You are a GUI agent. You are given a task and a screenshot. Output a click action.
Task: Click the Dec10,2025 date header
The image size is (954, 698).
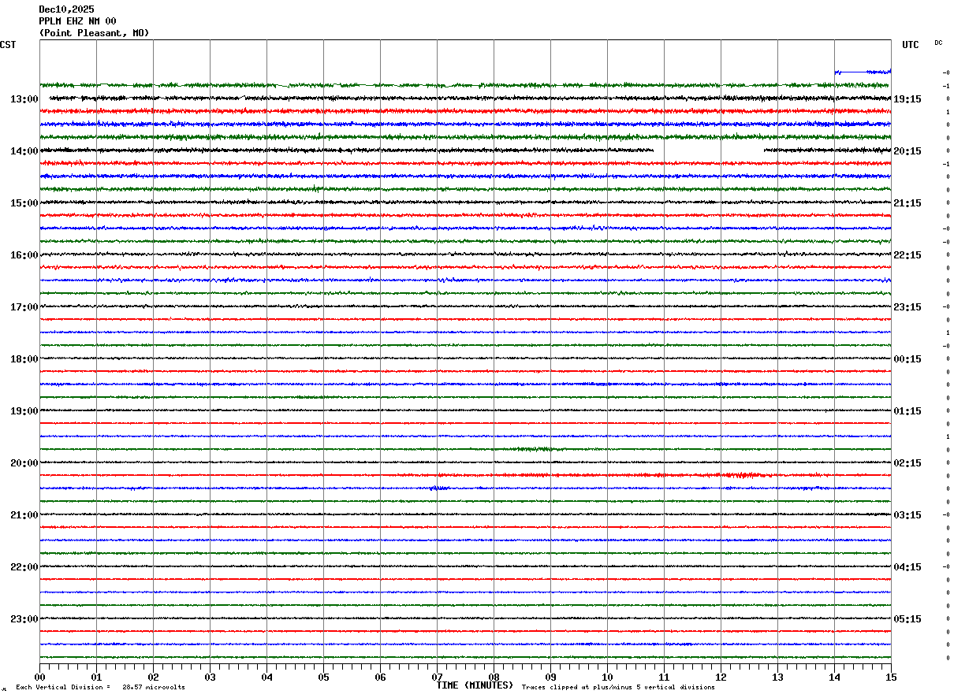(66, 9)
